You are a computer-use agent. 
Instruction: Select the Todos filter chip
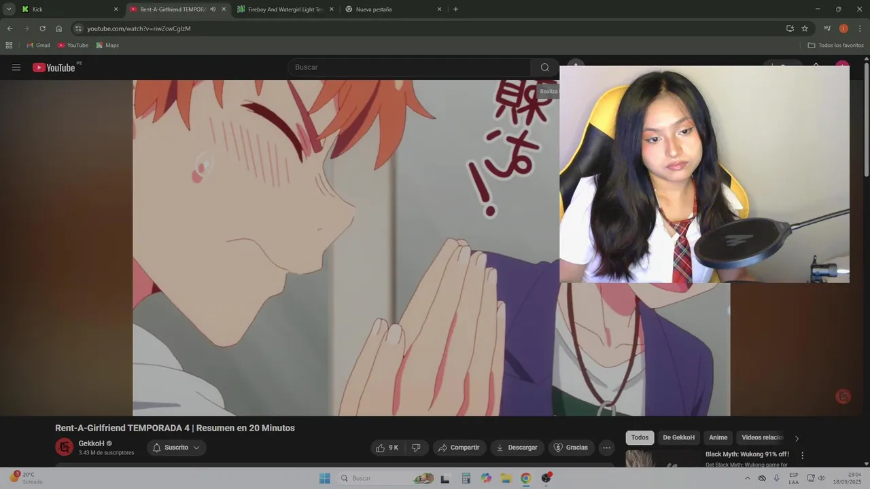tap(640, 437)
